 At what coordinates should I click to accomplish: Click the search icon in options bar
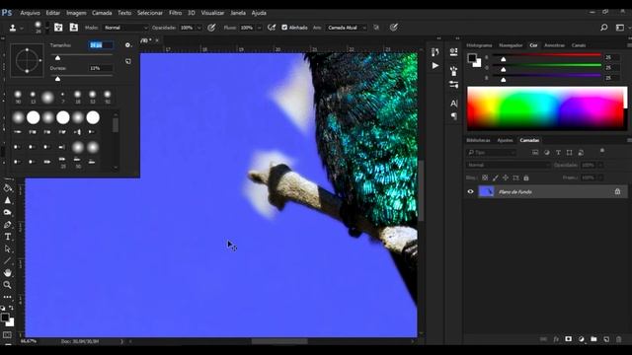pyautogui.click(x=603, y=28)
